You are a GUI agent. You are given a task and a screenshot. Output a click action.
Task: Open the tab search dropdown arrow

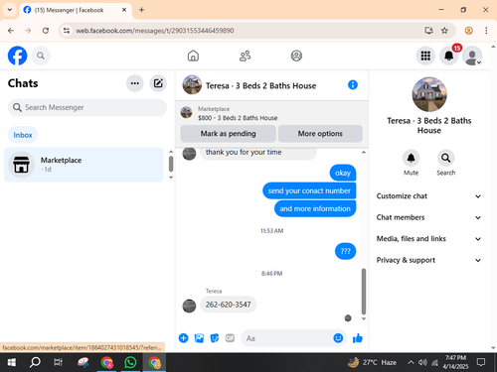pos(10,10)
